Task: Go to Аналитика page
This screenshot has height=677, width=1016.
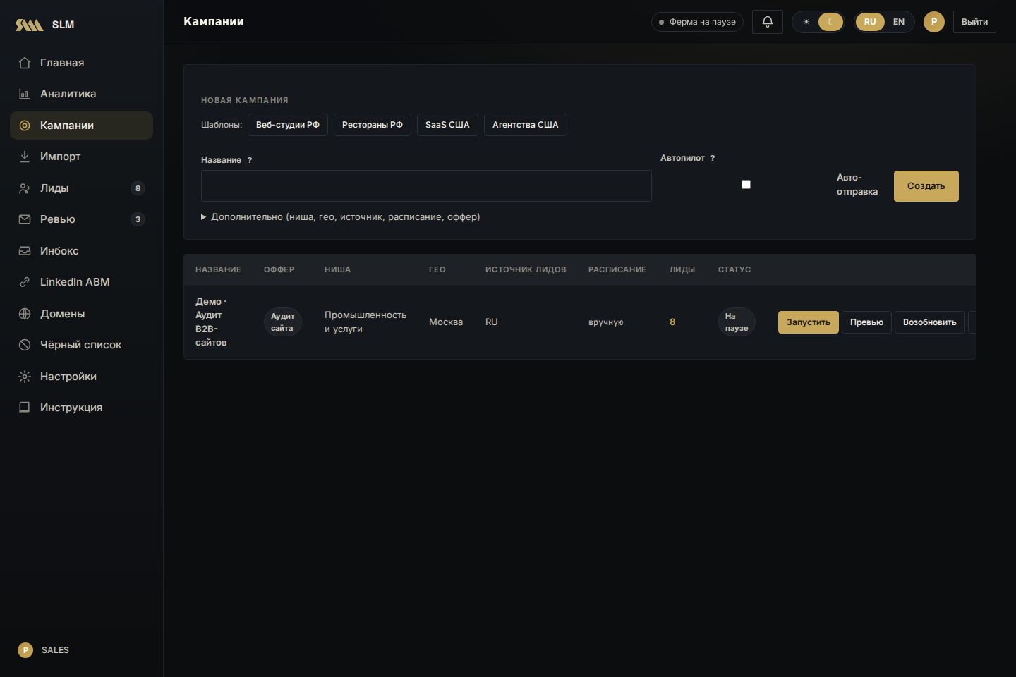Action: [x=81, y=94]
